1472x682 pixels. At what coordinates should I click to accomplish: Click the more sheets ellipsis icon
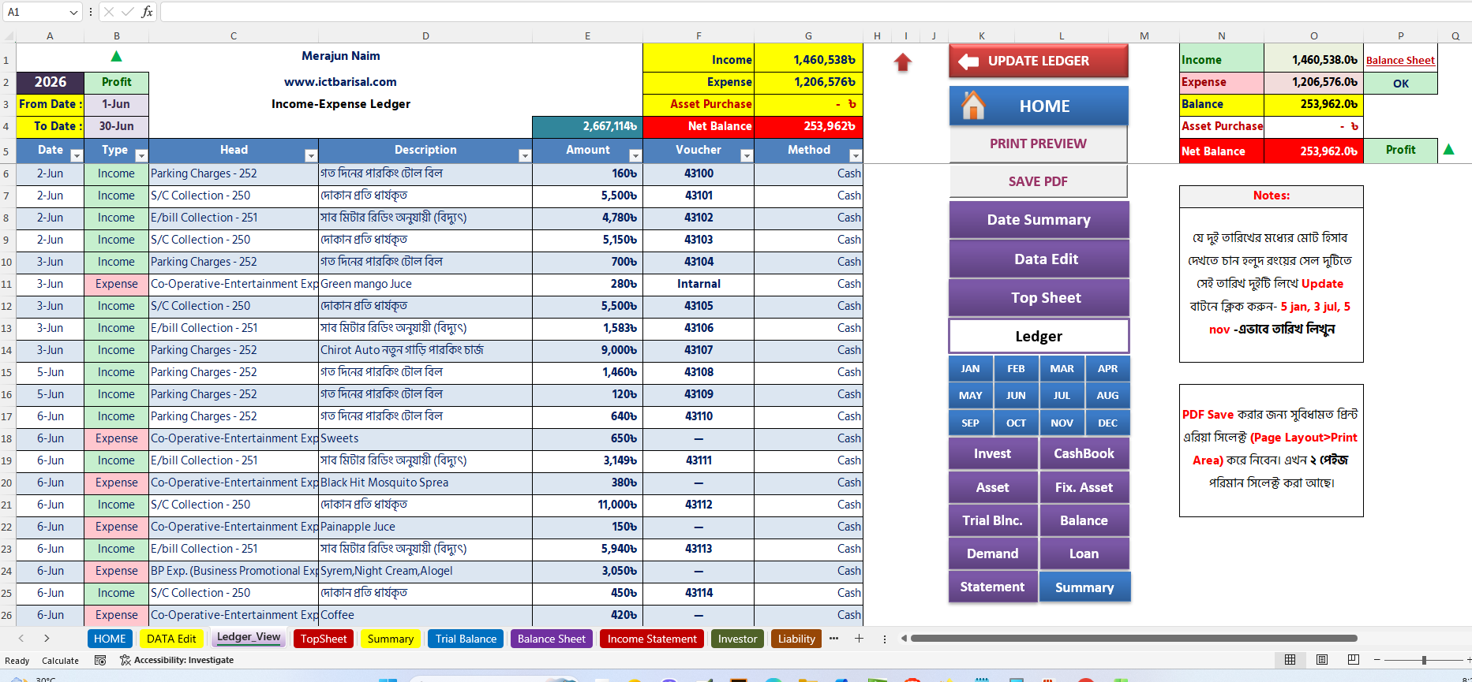833,639
